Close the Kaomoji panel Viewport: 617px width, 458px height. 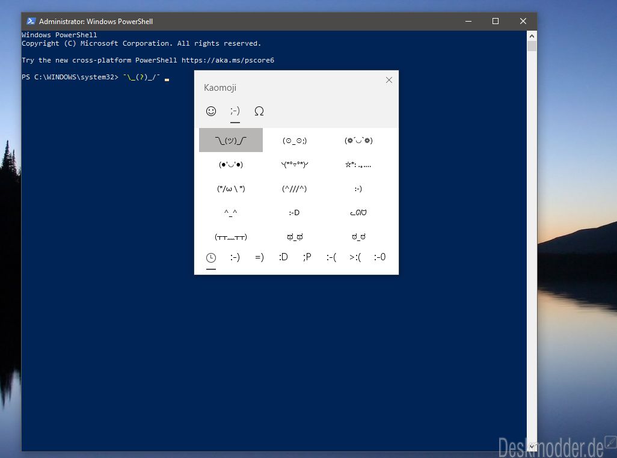(388, 80)
